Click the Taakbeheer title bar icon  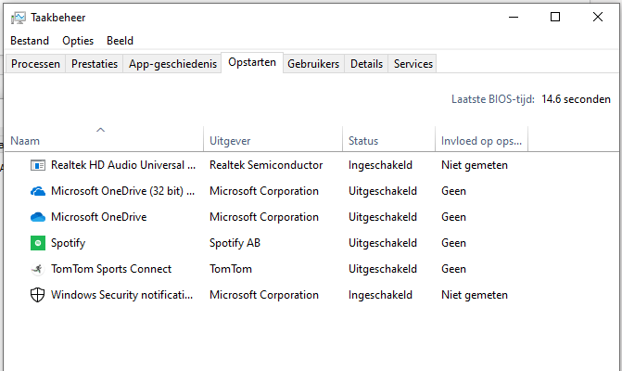point(18,17)
